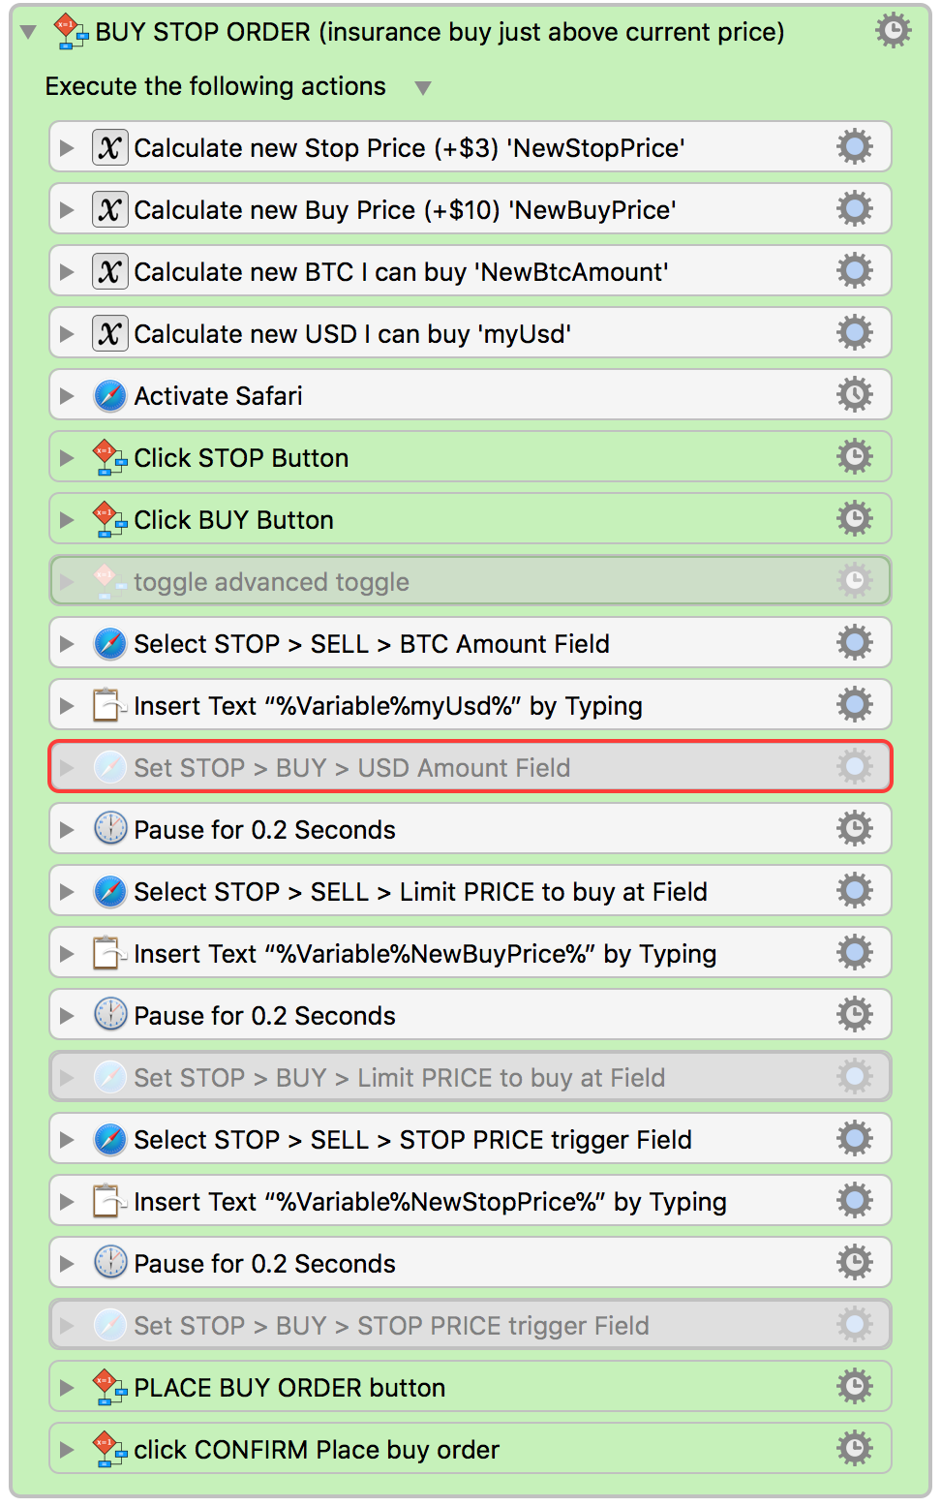The width and height of the screenshot is (941, 1507).
Task: Click the Safari compass icon on Activate Safari
Action: coord(110,396)
